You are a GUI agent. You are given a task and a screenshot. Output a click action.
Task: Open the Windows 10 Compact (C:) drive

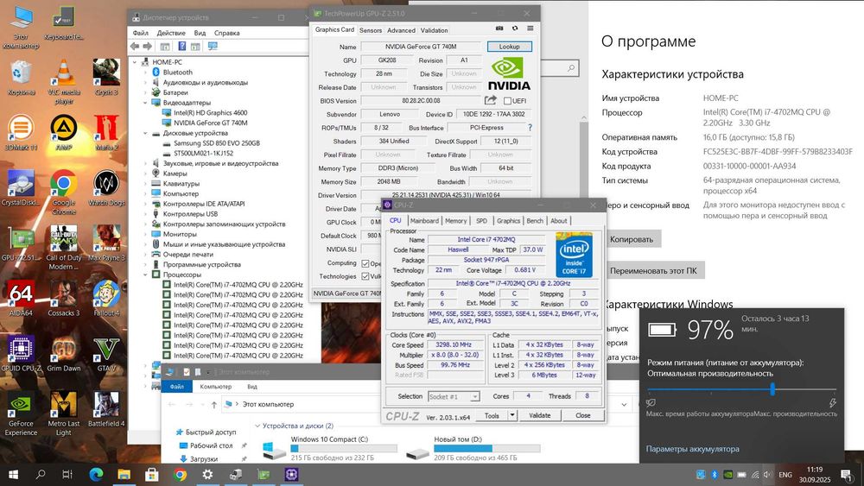(329, 449)
